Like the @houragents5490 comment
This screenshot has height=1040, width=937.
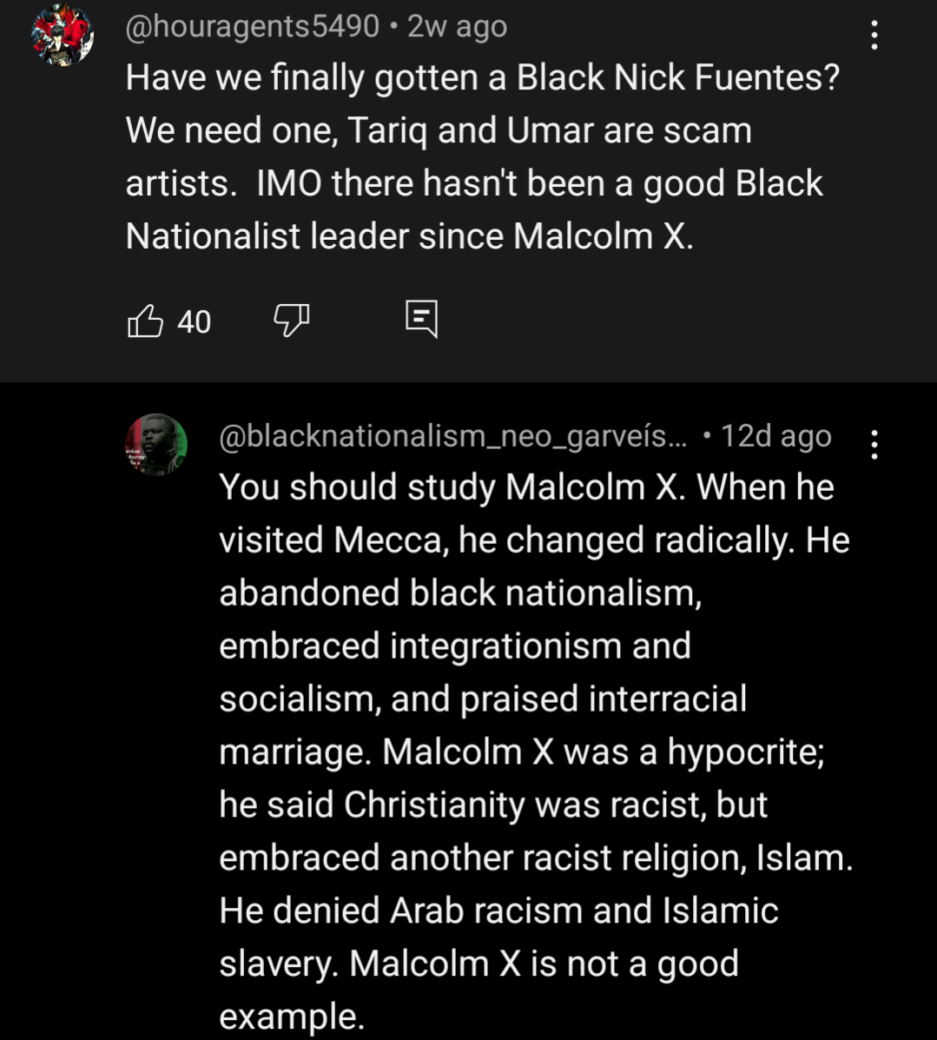pos(145,321)
